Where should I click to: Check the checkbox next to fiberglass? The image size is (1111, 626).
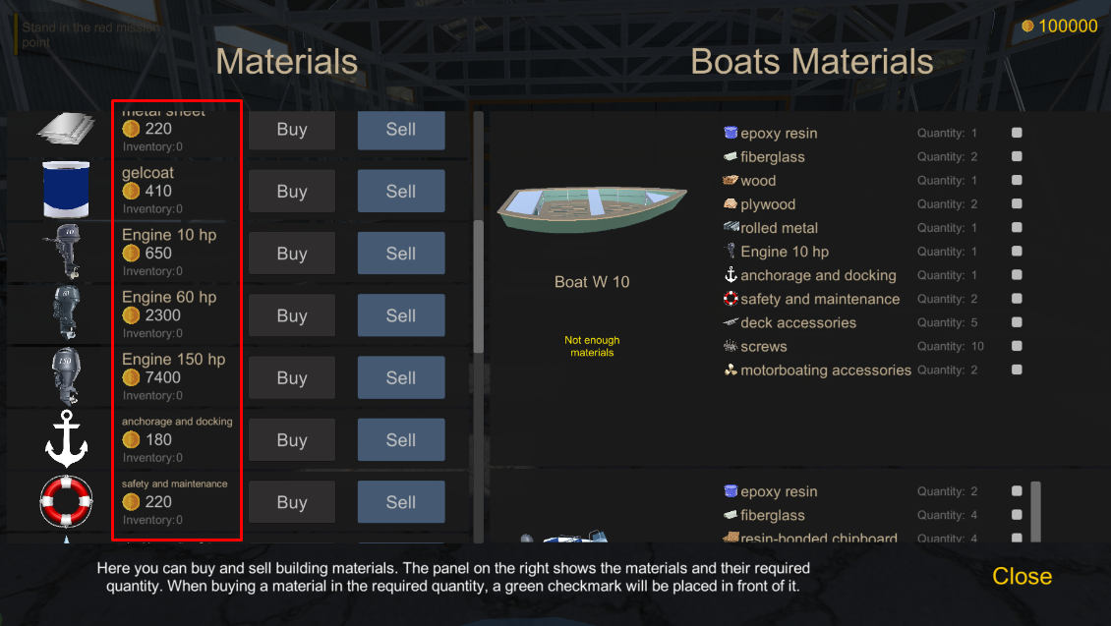click(1017, 155)
